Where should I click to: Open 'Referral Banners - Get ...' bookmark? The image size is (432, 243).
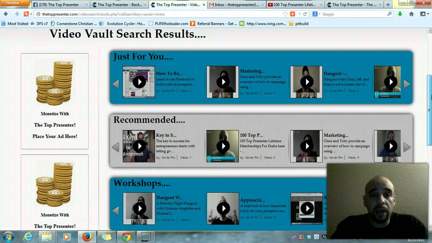pyautogui.click(x=214, y=24)
